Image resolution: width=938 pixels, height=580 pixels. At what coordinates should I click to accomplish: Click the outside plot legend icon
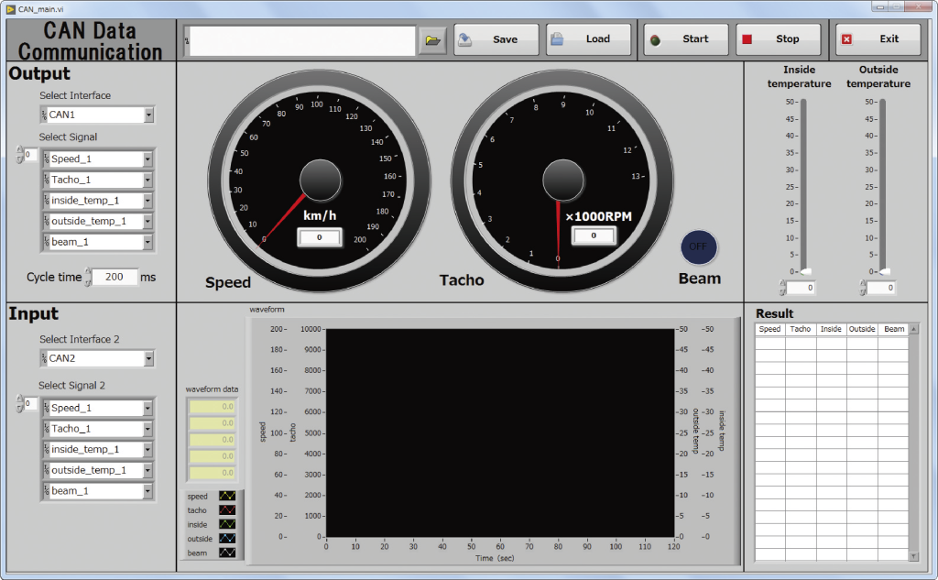click(x=226, y=539)
